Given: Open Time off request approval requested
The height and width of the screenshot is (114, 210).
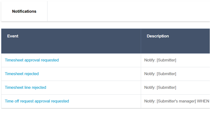Looking at the screenshot, I should pos(37,101).
